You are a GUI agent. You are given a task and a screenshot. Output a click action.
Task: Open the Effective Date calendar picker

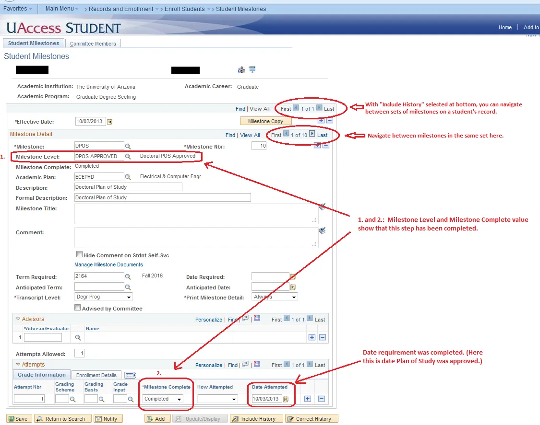coord(109,122)
